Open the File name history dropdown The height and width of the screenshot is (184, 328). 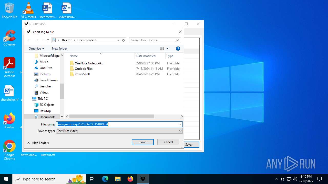pos(180,124)
